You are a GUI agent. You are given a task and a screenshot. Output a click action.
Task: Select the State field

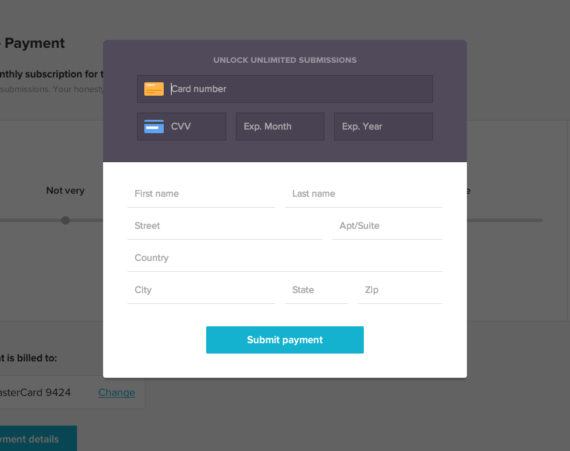(x=315, y=290)
